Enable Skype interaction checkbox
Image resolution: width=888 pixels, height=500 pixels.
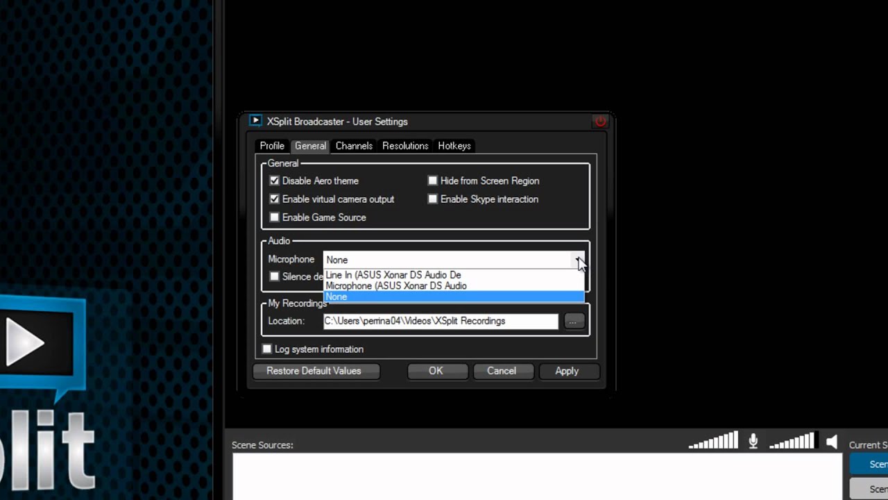click(x=433, y=199)
